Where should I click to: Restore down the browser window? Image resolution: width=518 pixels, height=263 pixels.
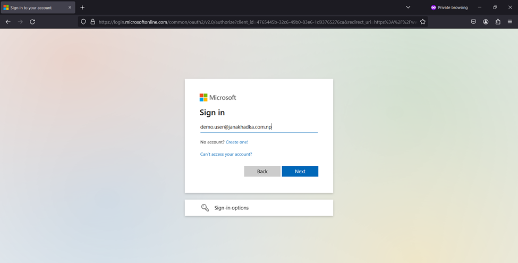(495, 7)
